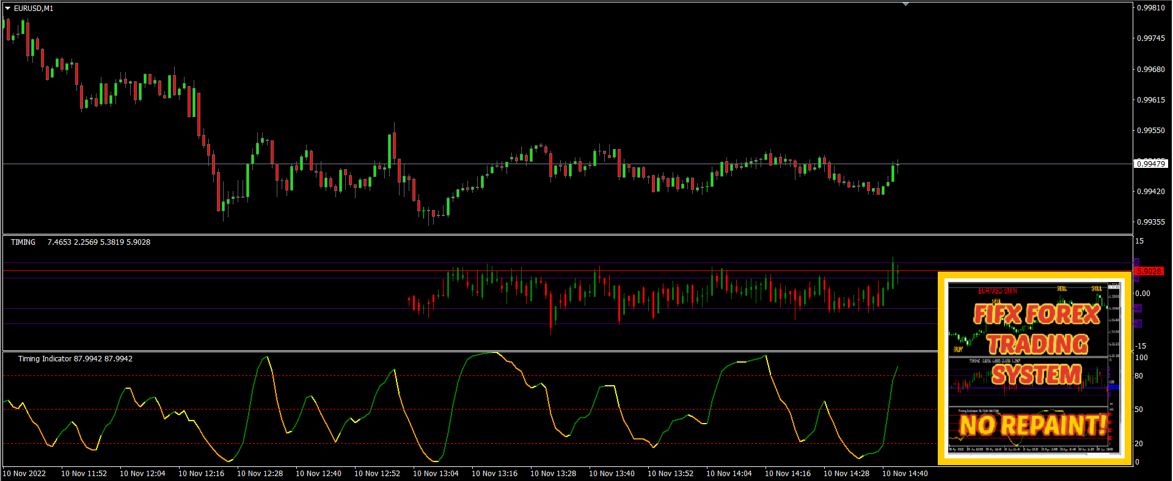Open the dropdown arrow beside EURUSD,M1
This screenshot has height=481, width=1173.
coord(8,9)
